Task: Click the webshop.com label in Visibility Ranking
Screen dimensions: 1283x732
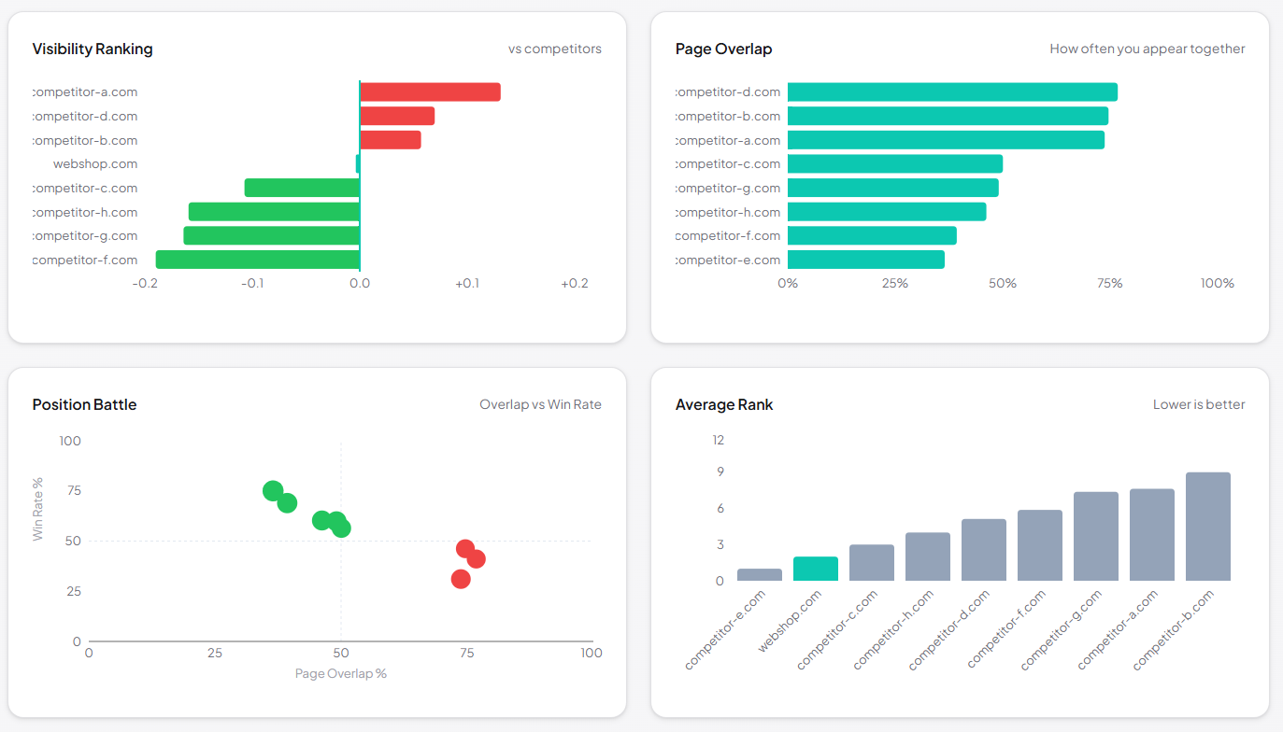Action: tap(96, 163)
